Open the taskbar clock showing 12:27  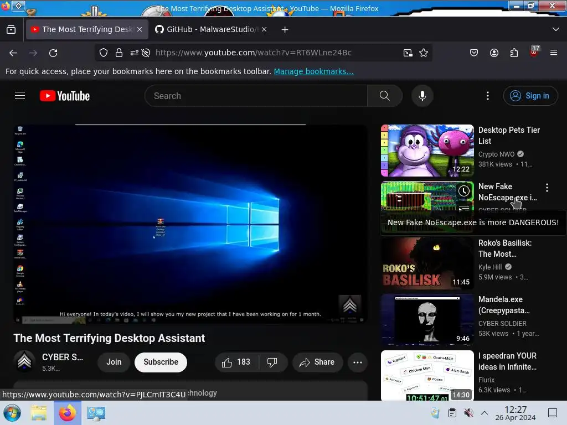click(516, 413)
